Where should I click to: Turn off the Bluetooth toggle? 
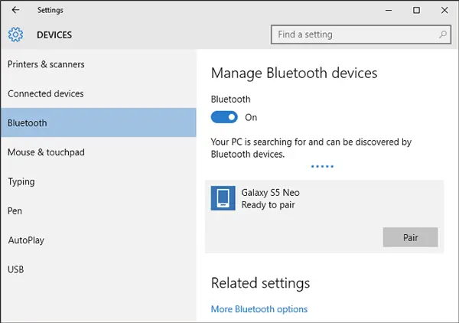click(225, 117)
